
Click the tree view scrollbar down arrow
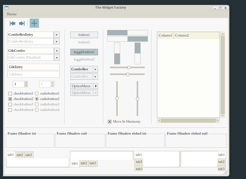point(223,116)
